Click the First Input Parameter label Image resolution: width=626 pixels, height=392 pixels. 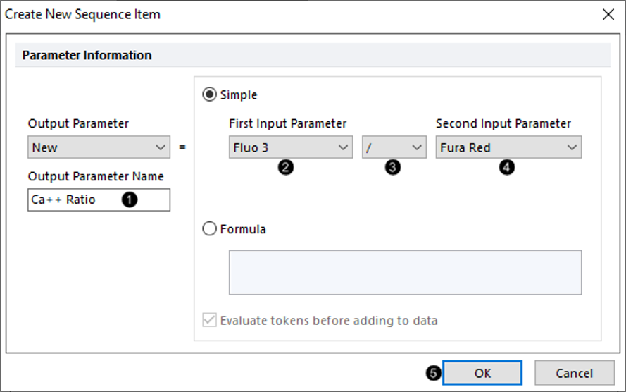pos(287,123)
